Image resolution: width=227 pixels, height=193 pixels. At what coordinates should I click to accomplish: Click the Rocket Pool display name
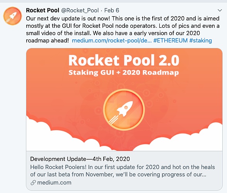[x=43, y=10]
